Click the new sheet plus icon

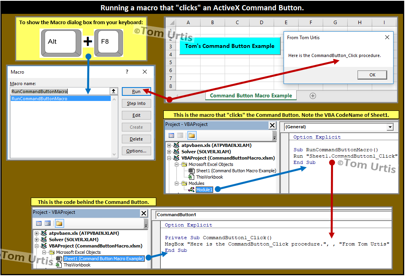click(312, 96)
